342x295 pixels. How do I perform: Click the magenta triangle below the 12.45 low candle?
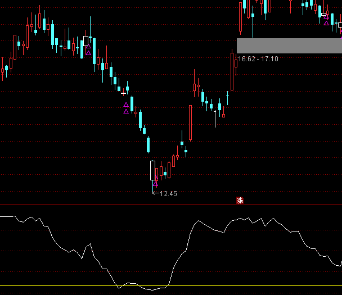155,184
